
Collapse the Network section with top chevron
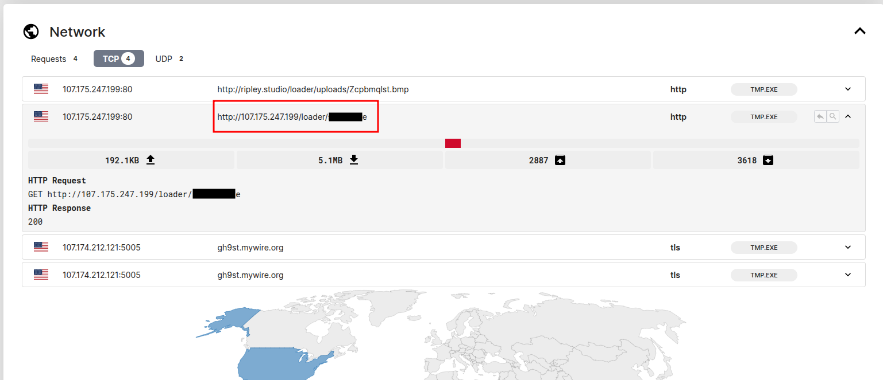[859, 32]
